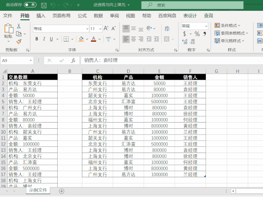Open the Name Box dropdown arrow

click(x=31, y=60)
